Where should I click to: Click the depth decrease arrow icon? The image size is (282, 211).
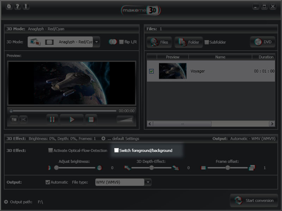(127, 168)
